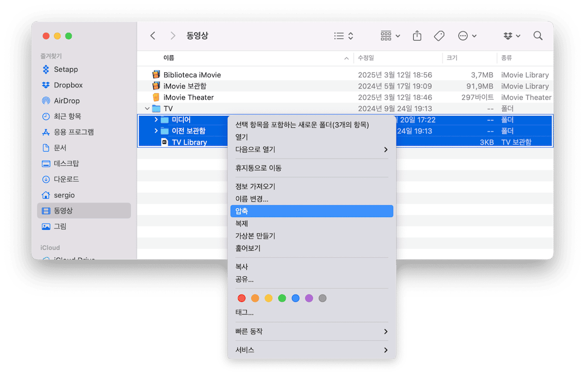Click the back navigation arrow

tap(153, 36)
